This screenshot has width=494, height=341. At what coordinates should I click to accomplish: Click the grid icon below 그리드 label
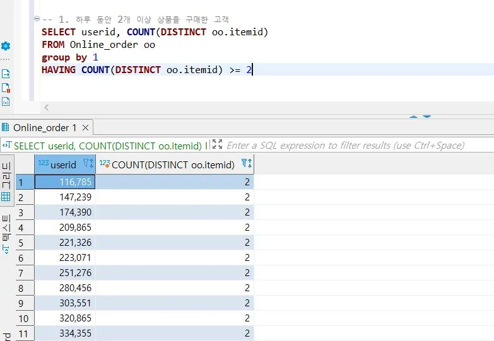tap(6, 197)
